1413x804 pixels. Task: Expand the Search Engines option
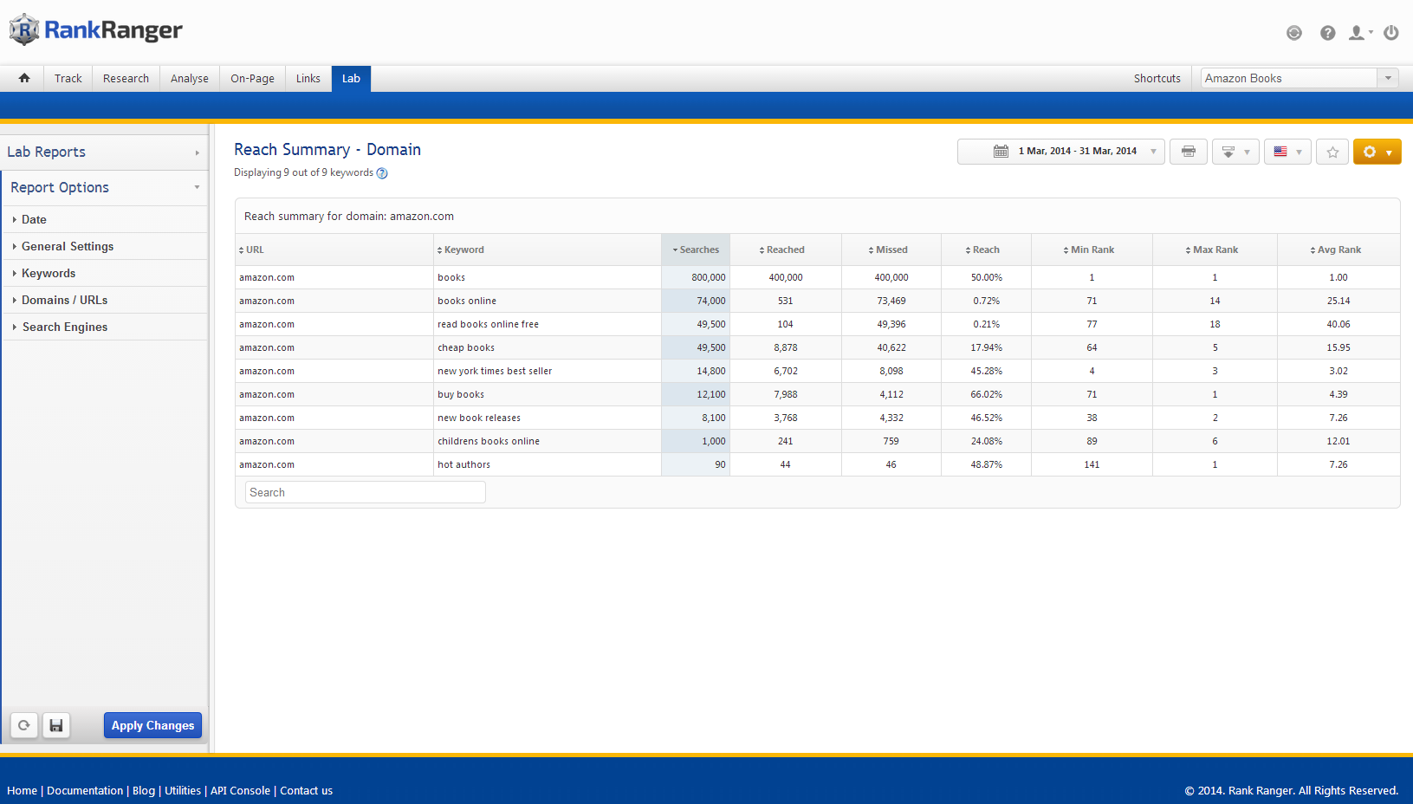pos(65,327)
